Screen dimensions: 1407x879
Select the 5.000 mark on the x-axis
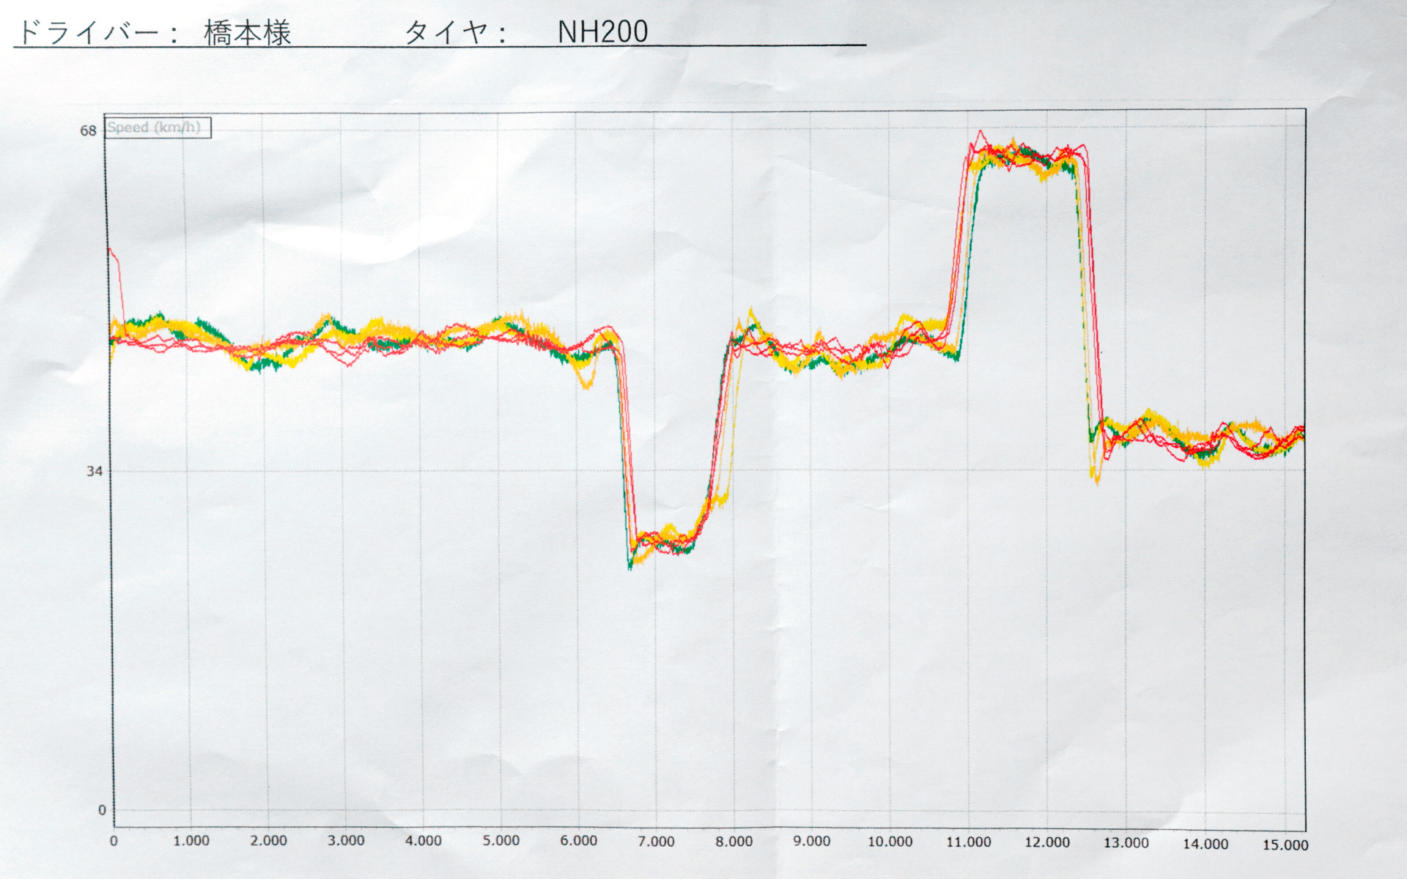501,841
